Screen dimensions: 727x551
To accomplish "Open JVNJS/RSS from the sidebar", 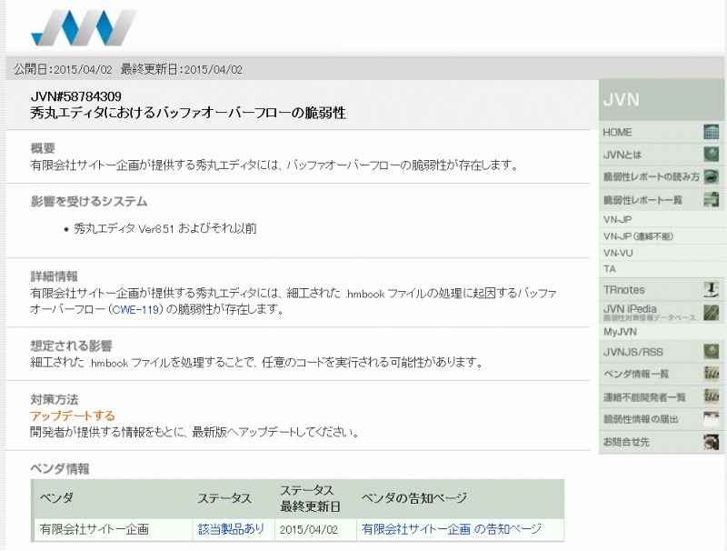I will coord(662,352).
